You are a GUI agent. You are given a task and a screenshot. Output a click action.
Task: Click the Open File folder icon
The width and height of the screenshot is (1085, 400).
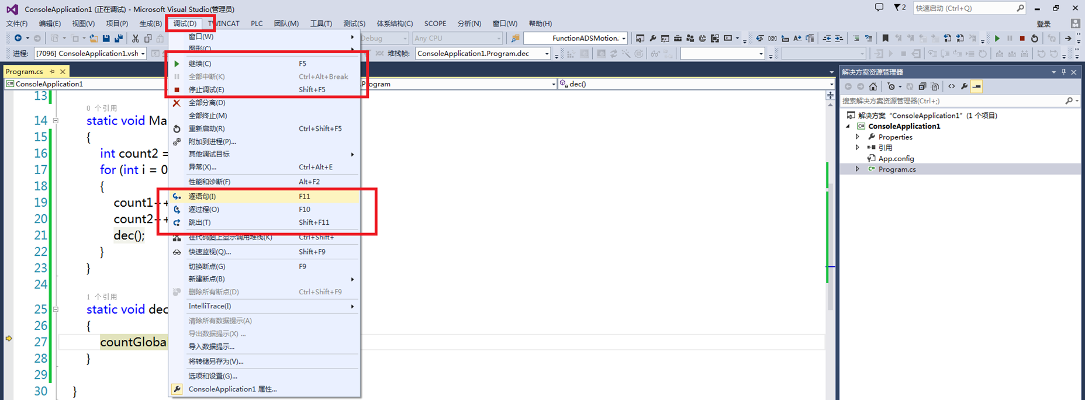[x=94, y=39]
